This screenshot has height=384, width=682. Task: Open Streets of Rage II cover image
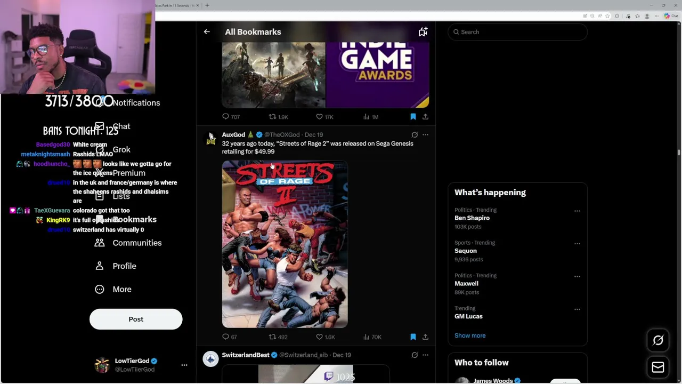click(x=285, y=244)
